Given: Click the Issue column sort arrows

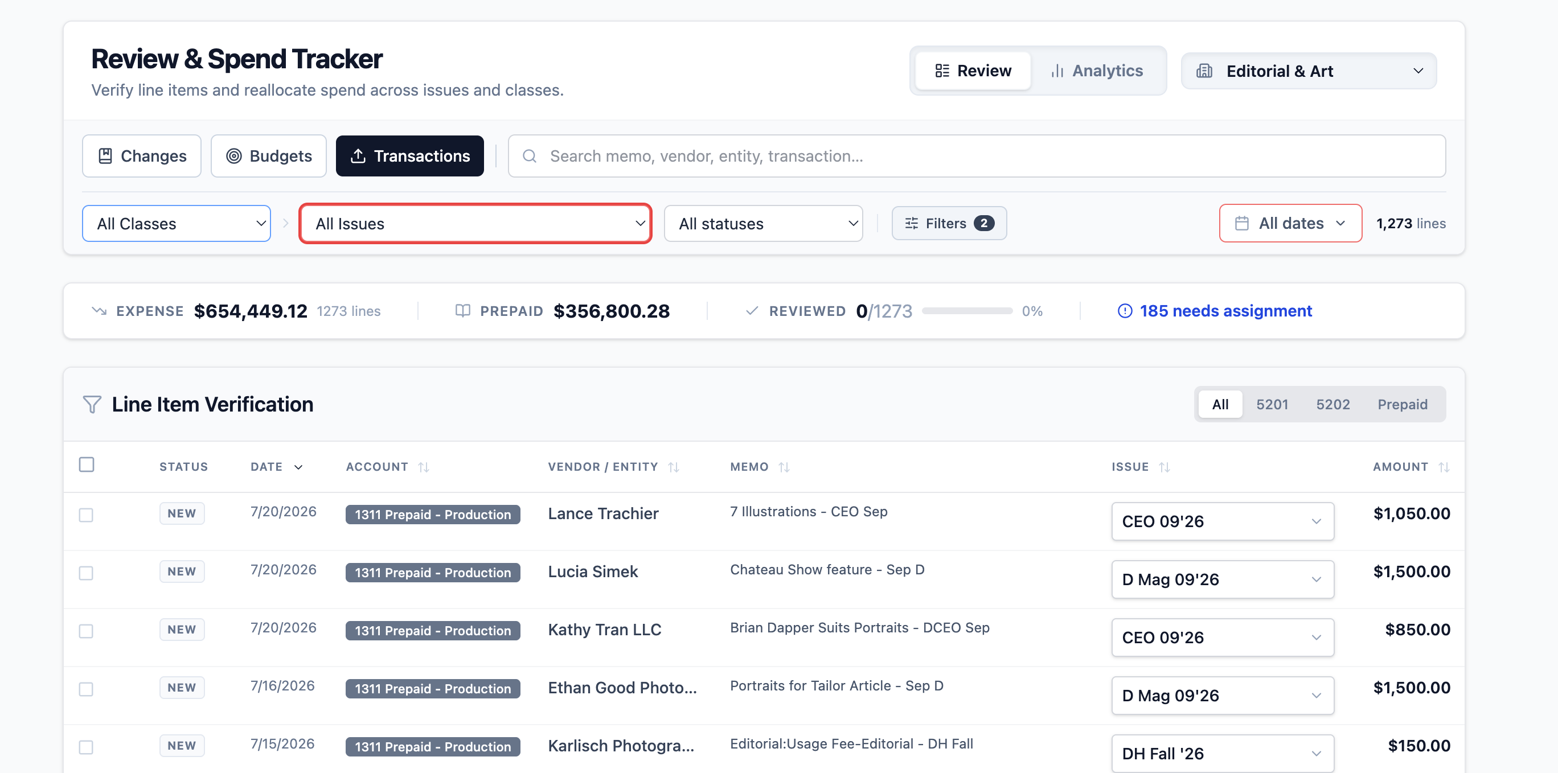Looking at the screenshot, I should tap(1165, 467).
